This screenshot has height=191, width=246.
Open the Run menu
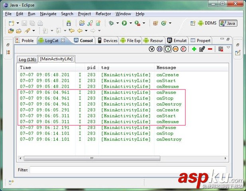(x=31, y=14)
